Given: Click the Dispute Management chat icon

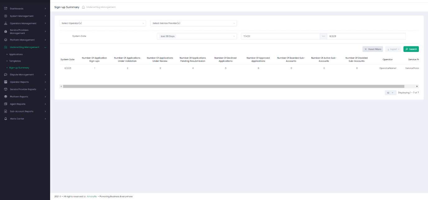Looking at the screenshot, I should coord(6,75).
